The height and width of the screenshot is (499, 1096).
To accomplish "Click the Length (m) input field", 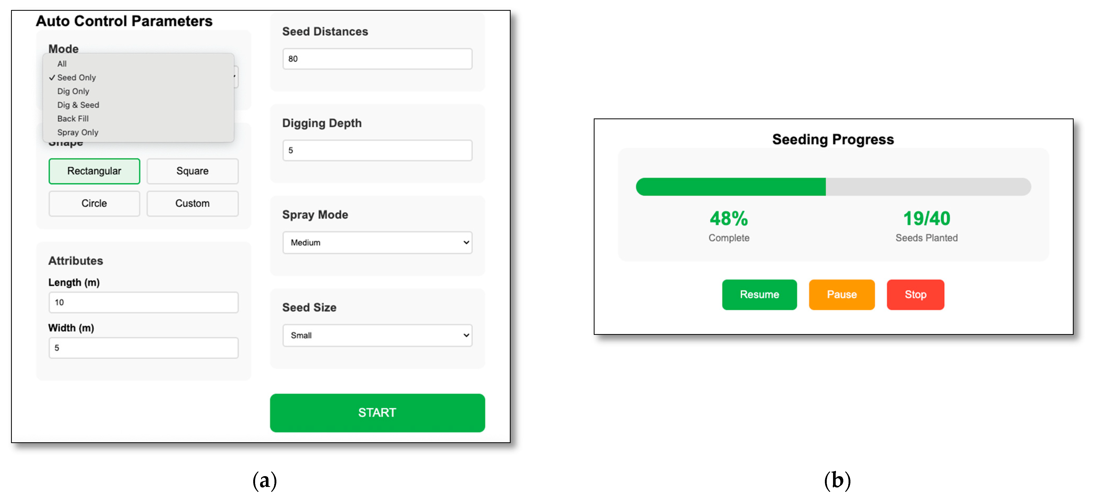I will tap(143, 302).
